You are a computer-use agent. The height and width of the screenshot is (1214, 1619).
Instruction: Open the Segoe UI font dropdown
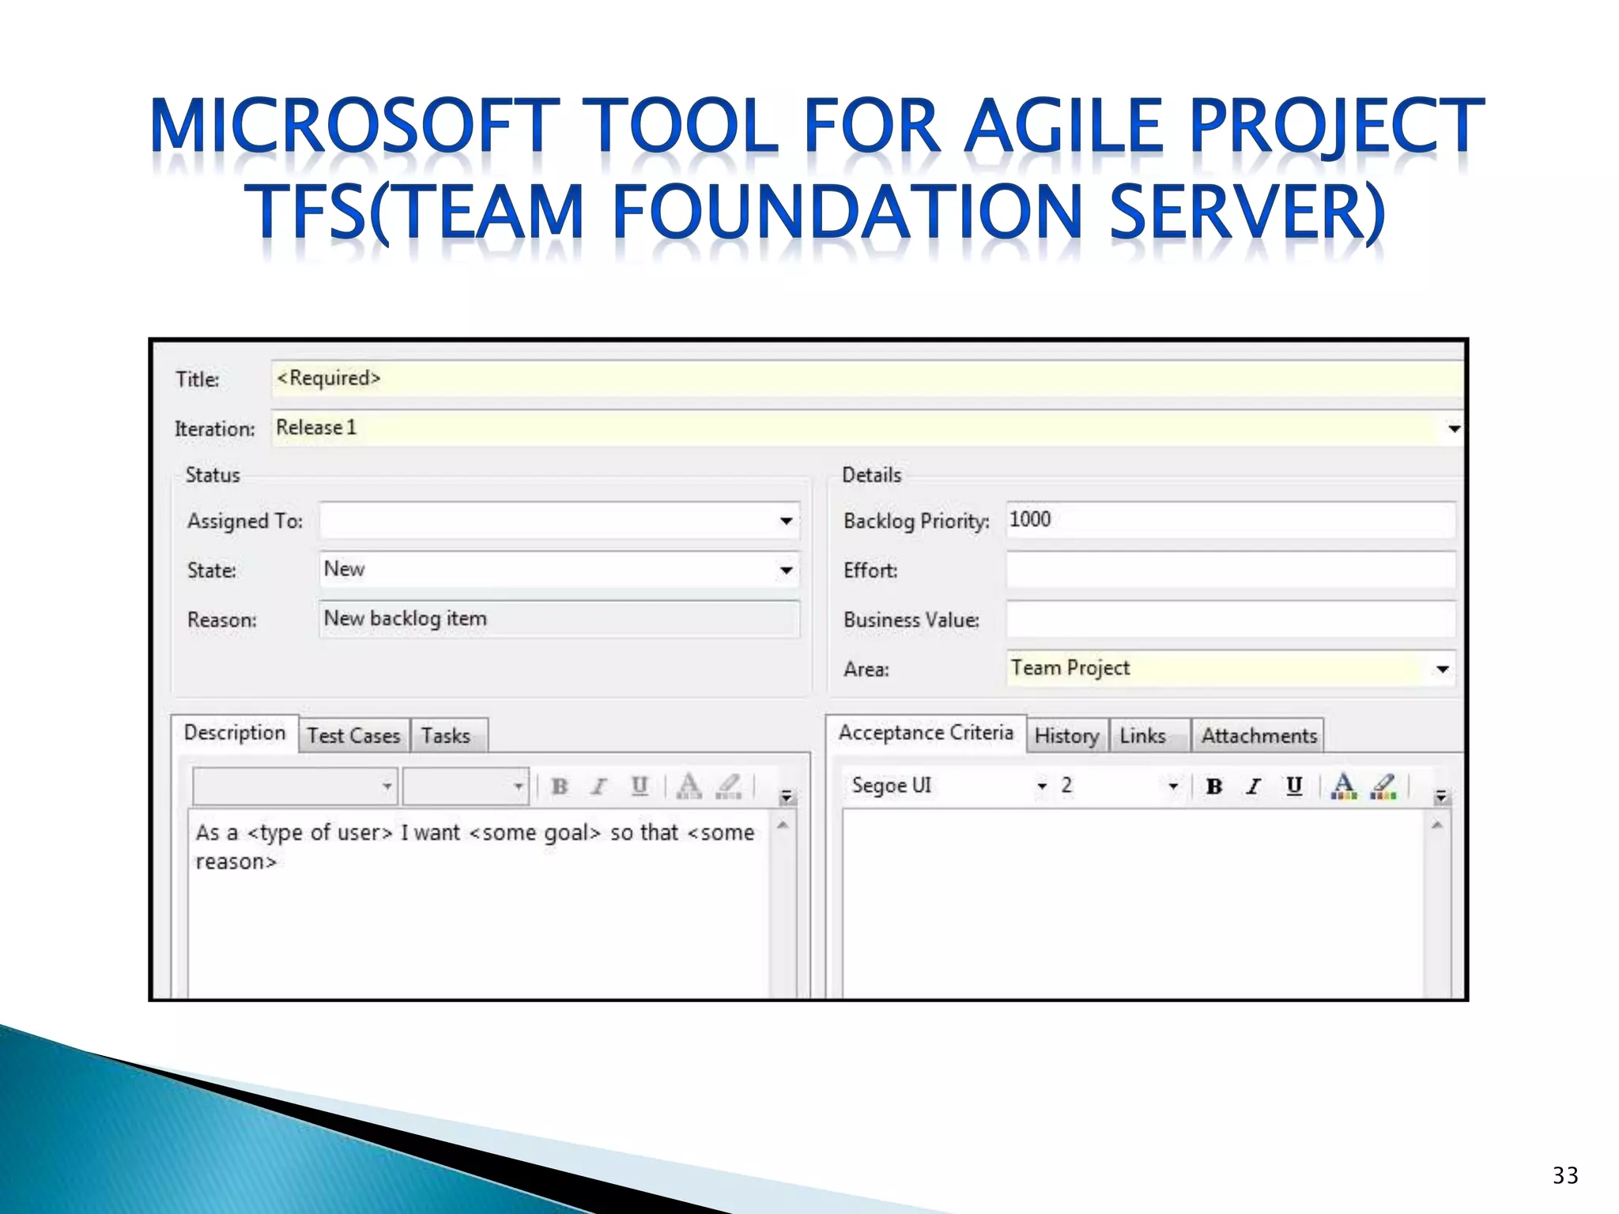point(1042,786)
